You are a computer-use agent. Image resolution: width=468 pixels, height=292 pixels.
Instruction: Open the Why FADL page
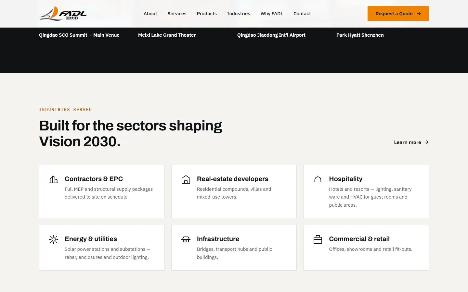tap(272, 14)
